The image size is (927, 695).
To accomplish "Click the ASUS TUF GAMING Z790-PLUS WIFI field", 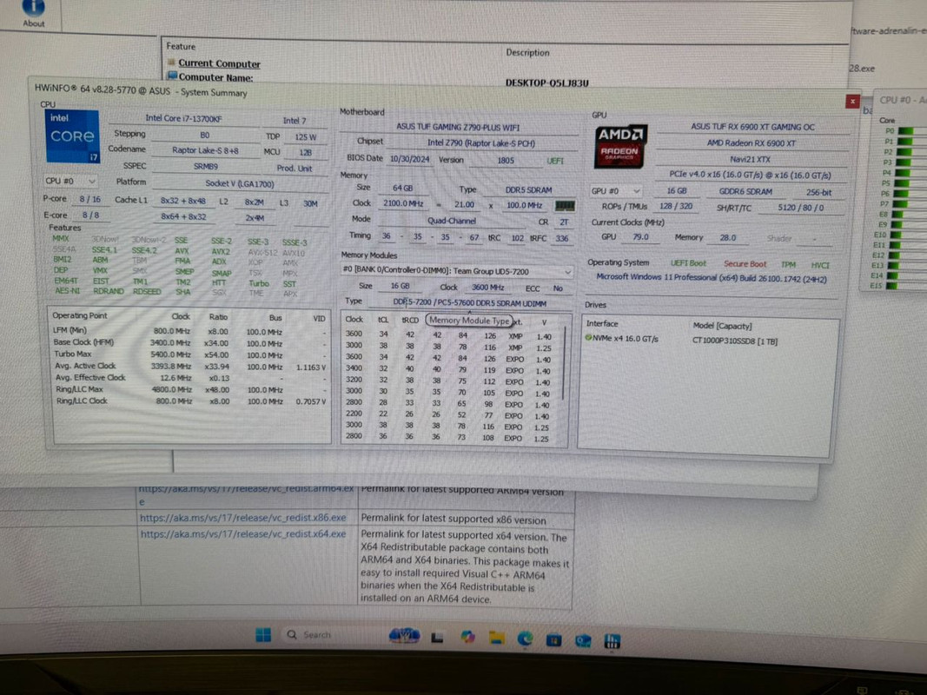I will pos(458,127).
